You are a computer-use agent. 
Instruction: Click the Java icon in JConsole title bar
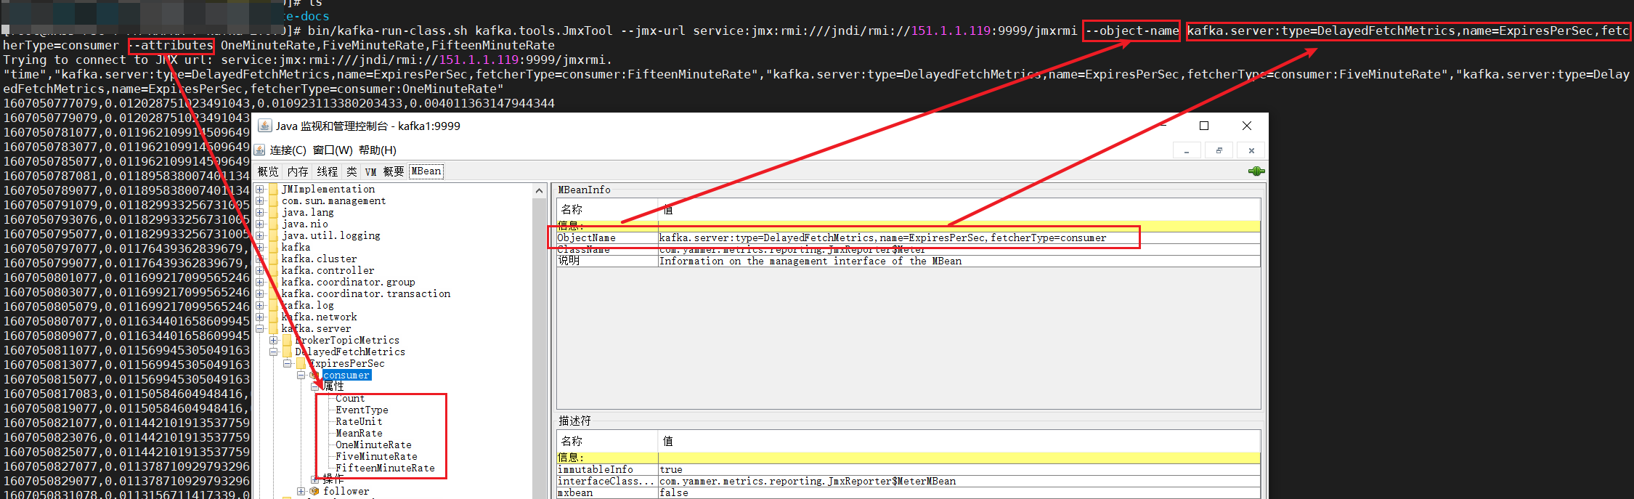pyautogui.click(x=265, y=126)
